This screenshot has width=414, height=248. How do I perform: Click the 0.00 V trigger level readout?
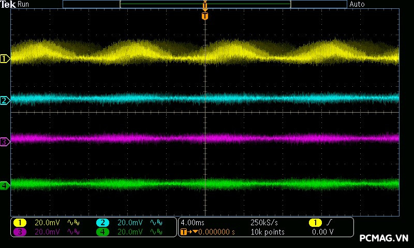click(x=322, y=232)
